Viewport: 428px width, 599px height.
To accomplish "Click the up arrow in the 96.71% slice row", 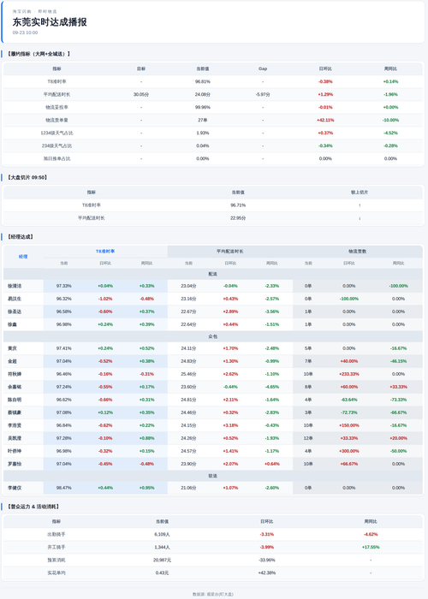I will 360,205.
